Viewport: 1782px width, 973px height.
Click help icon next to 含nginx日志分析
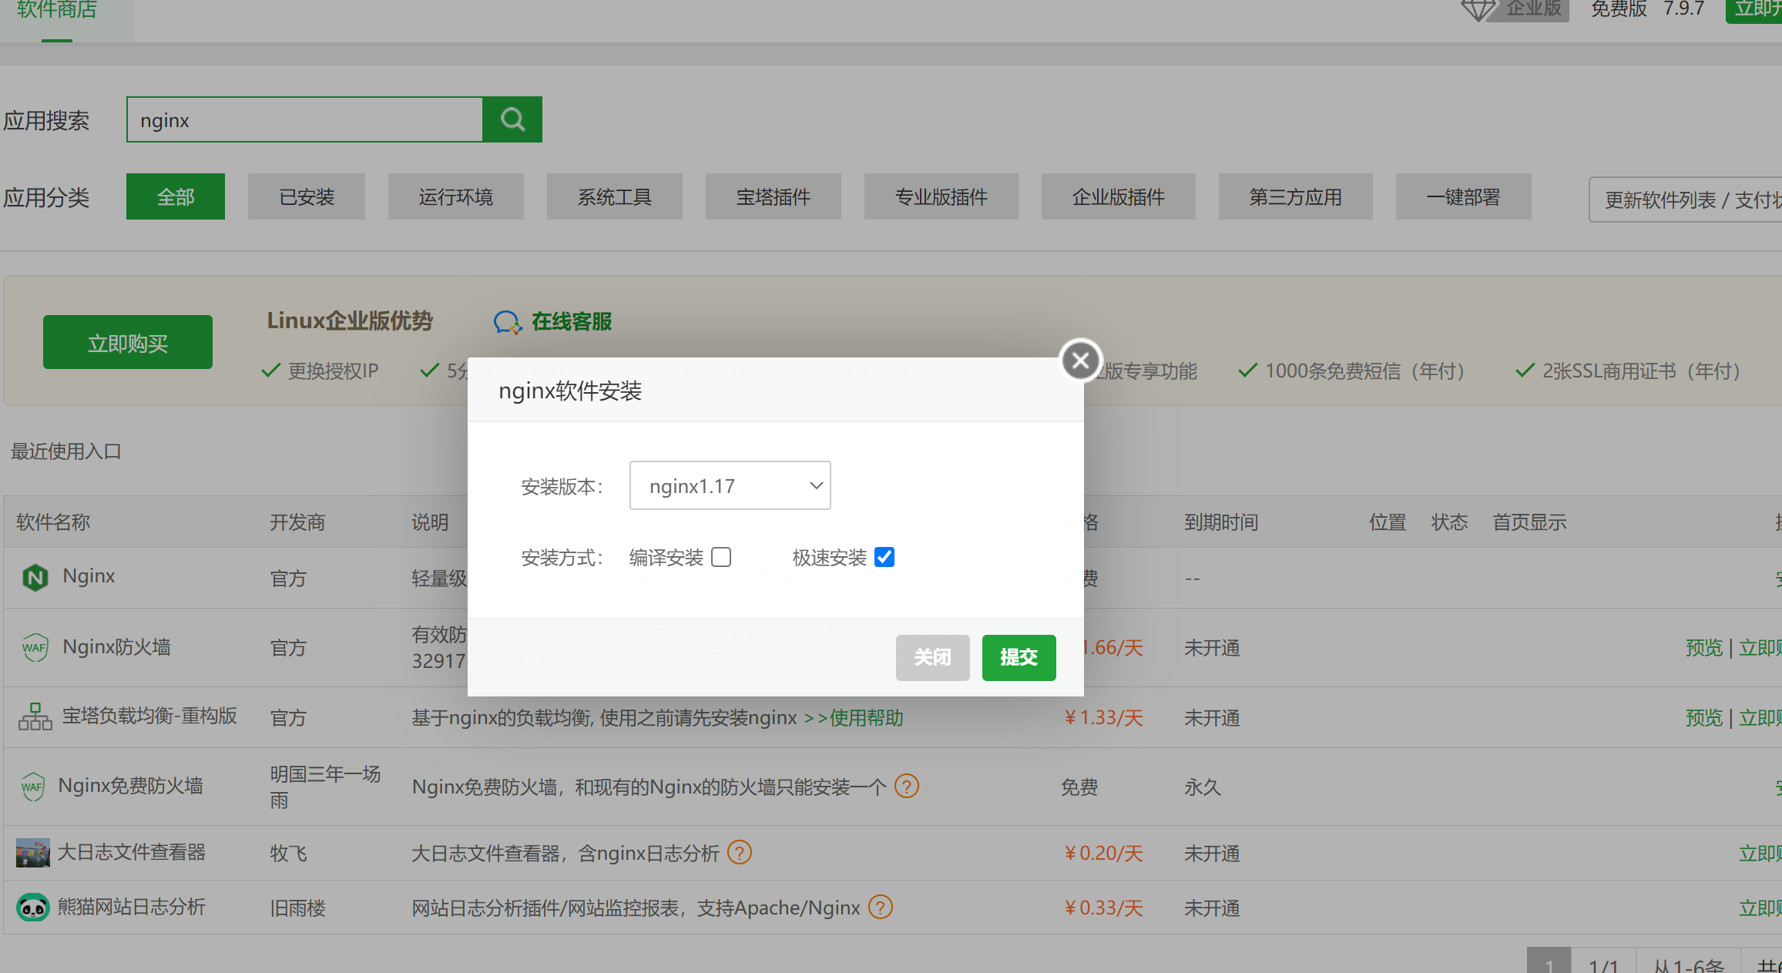pos(739,853)
